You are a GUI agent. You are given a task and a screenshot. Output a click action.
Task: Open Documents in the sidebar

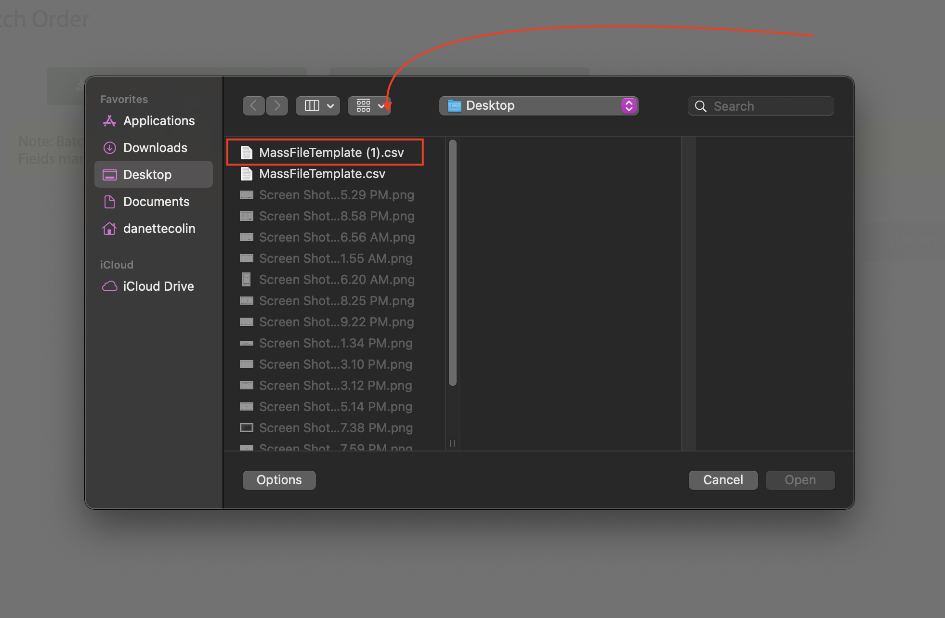(x=154, y=202)
